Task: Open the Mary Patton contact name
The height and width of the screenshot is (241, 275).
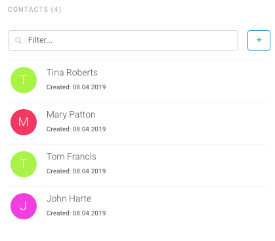Action: pos(71,115)
